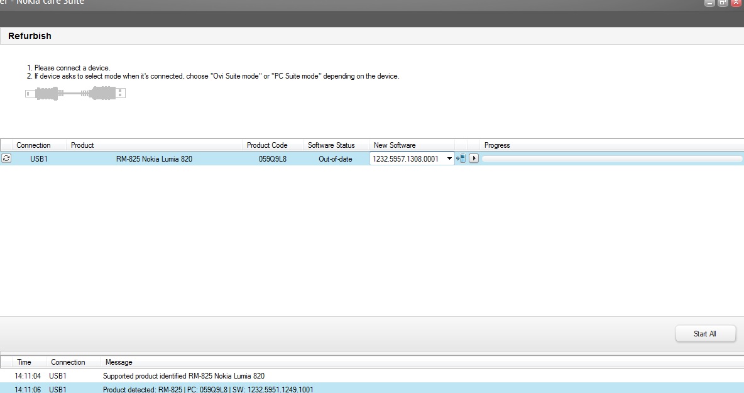Select the 14:11:06 log entry

[x=372, y=389]
